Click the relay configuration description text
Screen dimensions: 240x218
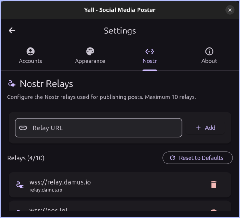point(102,97)
